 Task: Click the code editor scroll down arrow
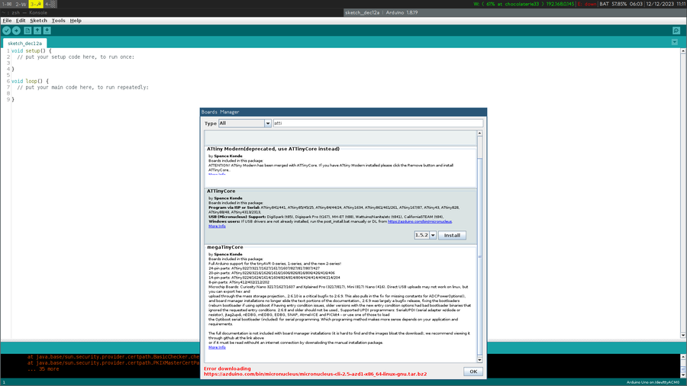(682, 335)
